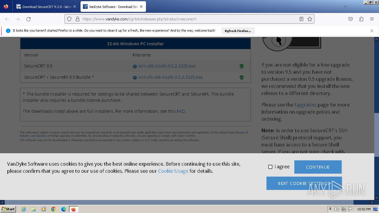The image size is (379, 213).
Task: Launch Internet Explorer from taskbar
Action: tap(23, 209)
